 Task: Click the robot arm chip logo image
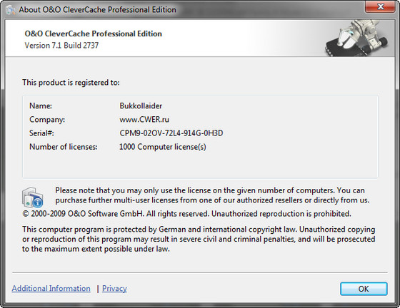click(357, 38)
